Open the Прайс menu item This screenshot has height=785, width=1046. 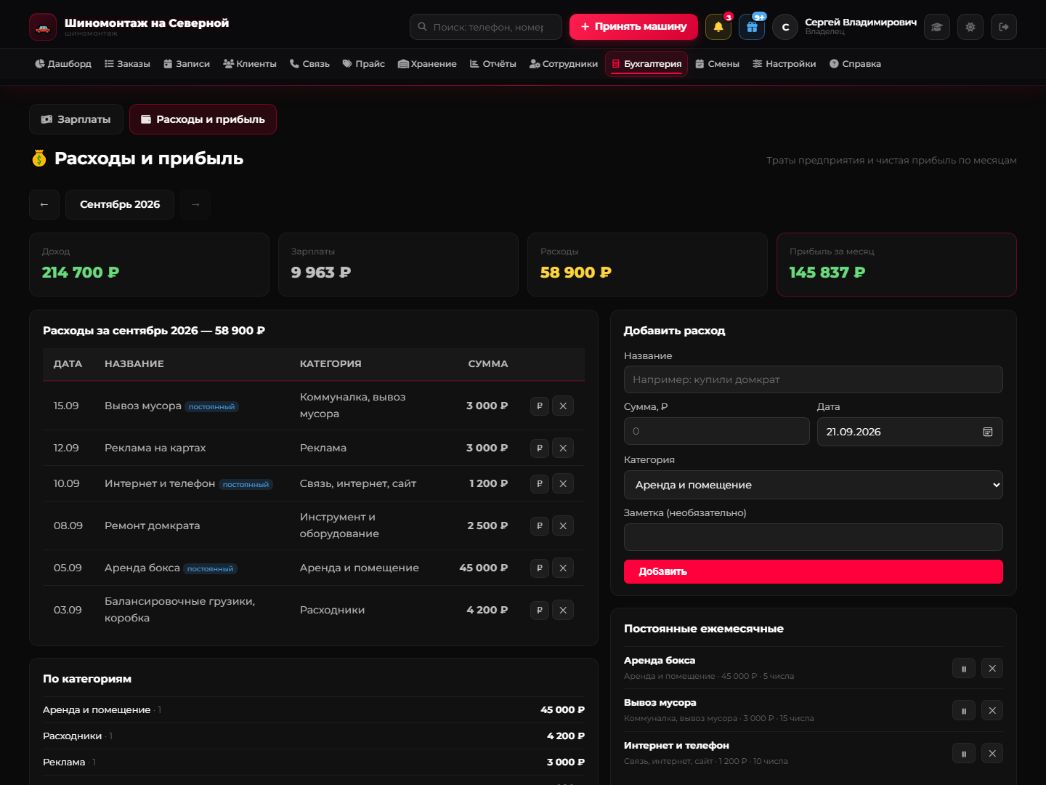(363, 64)
